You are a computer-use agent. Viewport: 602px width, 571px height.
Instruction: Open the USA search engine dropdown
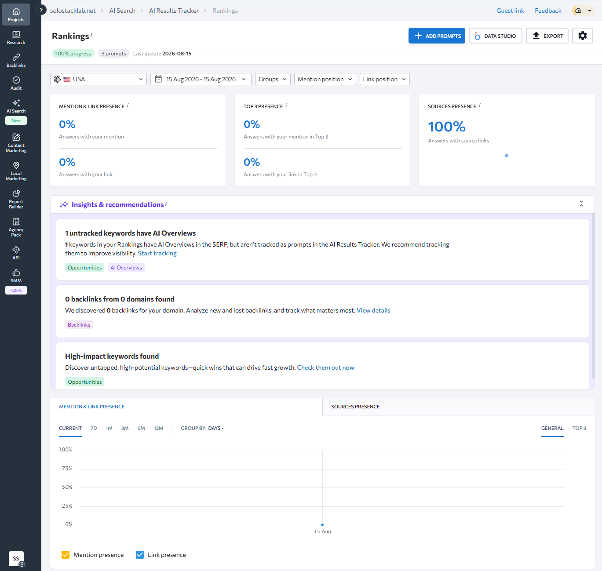click(99, 79)
